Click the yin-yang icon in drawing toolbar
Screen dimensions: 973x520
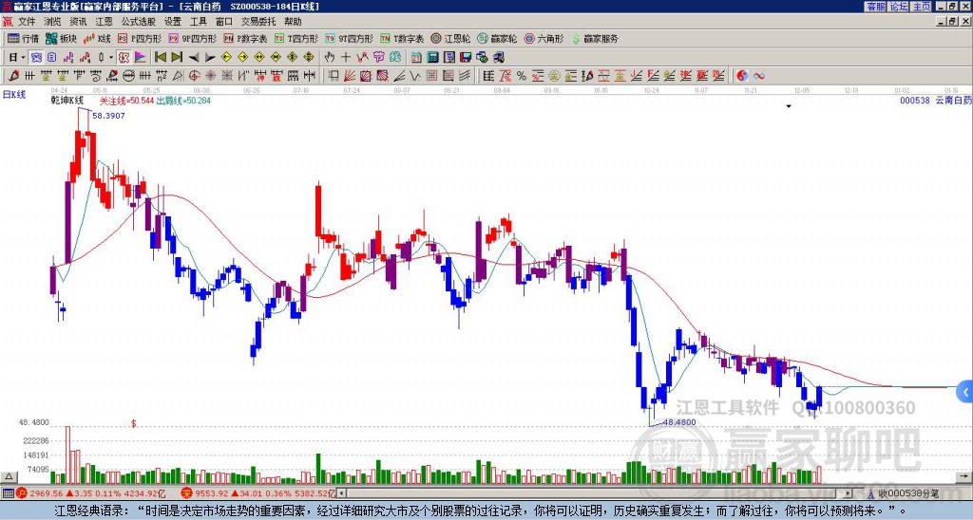point(742,76)
